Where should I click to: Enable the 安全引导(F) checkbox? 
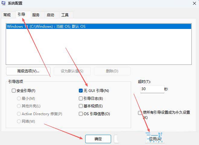14,91
